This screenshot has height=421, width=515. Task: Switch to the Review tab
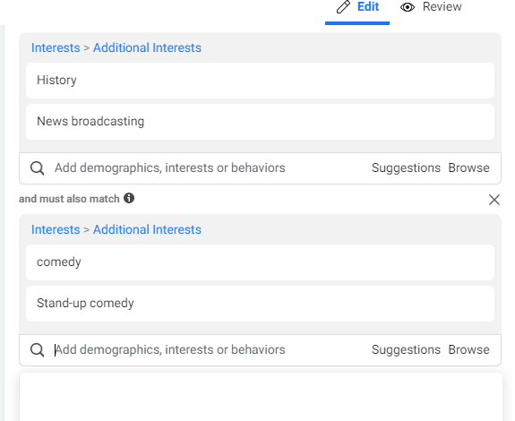pyautogui.click(x=431, y=7)
